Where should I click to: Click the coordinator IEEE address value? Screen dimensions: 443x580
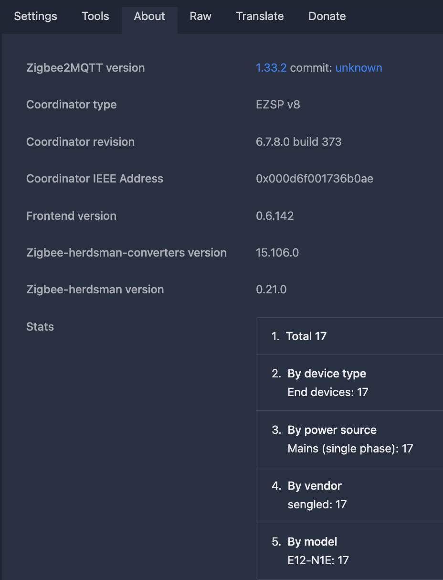(x=315, y=179)
